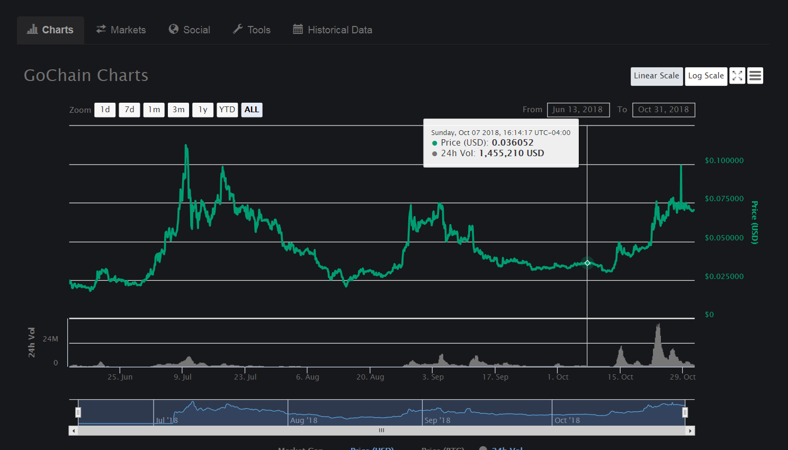The image size is (788, 450).
Task: Choose the 3m zoom button
Action: [178, 110]
